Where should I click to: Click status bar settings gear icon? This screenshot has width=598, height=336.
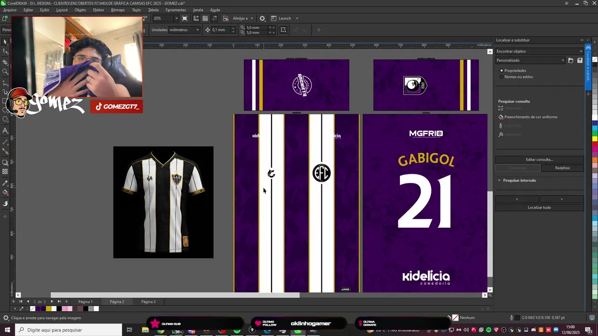pos(6,318)
